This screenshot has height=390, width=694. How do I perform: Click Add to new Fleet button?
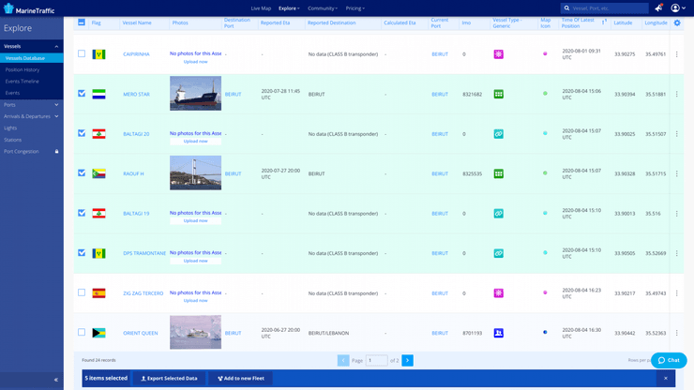pyautogui.click(x=240, y=378)
